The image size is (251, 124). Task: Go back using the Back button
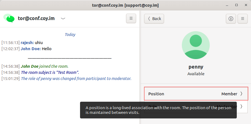click(154, 19)
